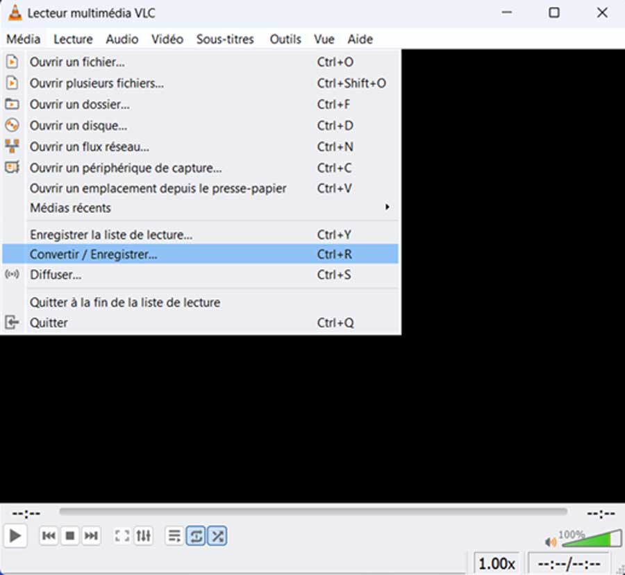625x575 pixels.
Task: Open the Sous-titres menu
Action: [x=225, y=39]
